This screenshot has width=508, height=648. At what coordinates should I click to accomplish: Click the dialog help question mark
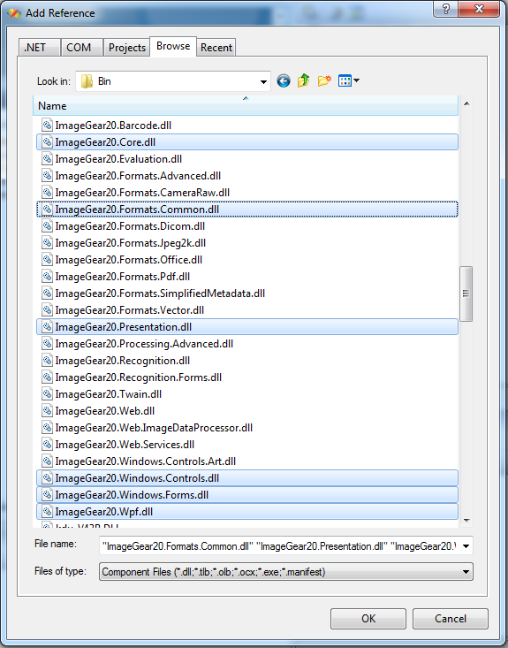pyautogui.click(x=446, y=9)
